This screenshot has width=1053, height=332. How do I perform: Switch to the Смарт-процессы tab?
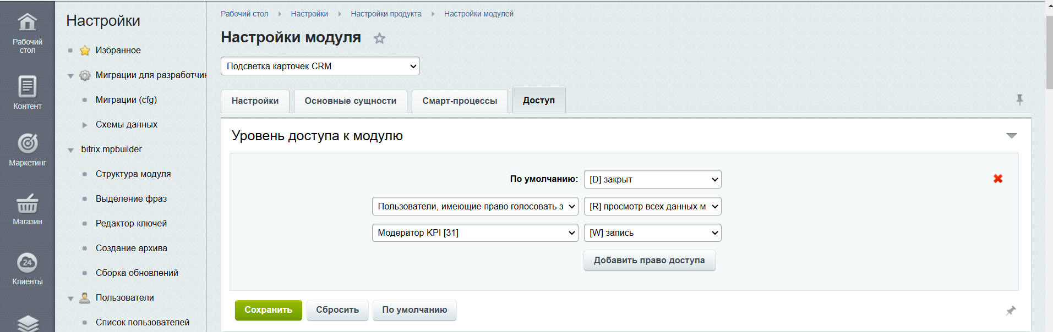pos(459,101)
